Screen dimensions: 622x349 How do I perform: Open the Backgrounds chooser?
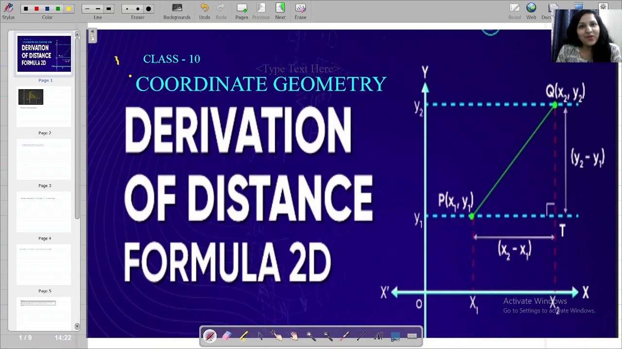pyautogui.click(x=177, y=11)
